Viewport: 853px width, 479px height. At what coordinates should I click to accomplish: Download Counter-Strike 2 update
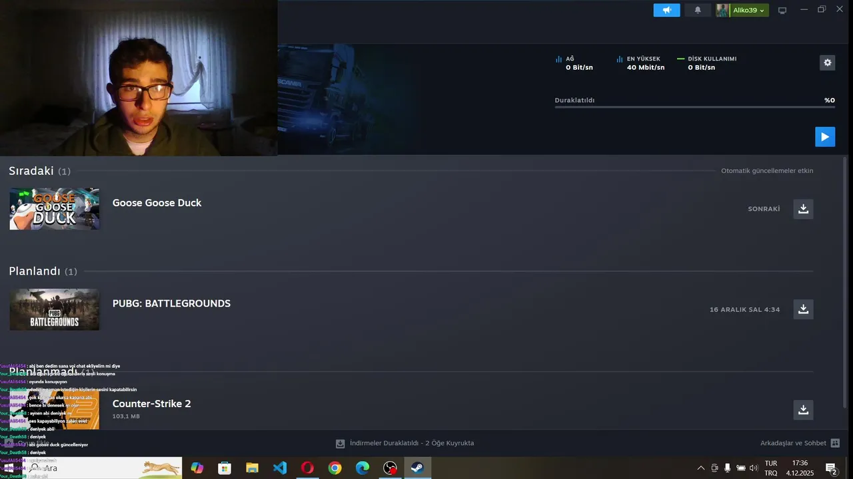(x=803, y=410)
